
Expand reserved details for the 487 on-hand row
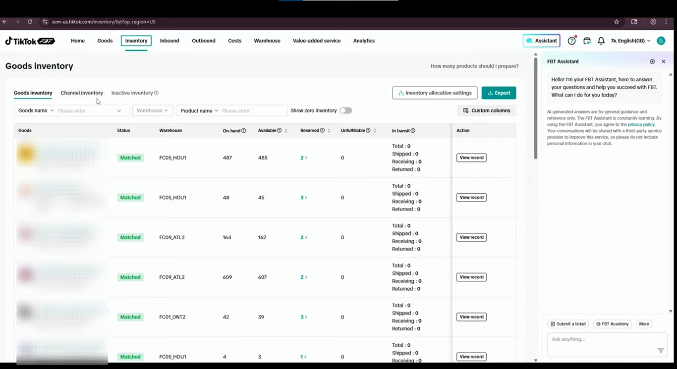pyautogui.click(x=304, y=158)
